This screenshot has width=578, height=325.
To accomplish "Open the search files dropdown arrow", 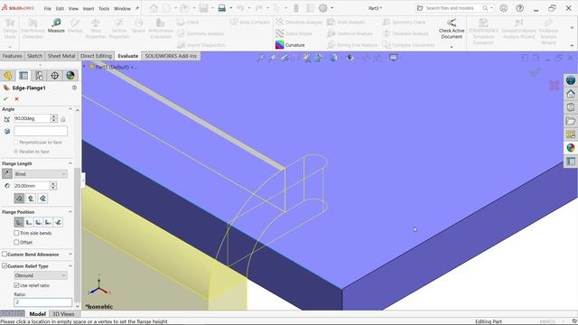I will (491, 8).
